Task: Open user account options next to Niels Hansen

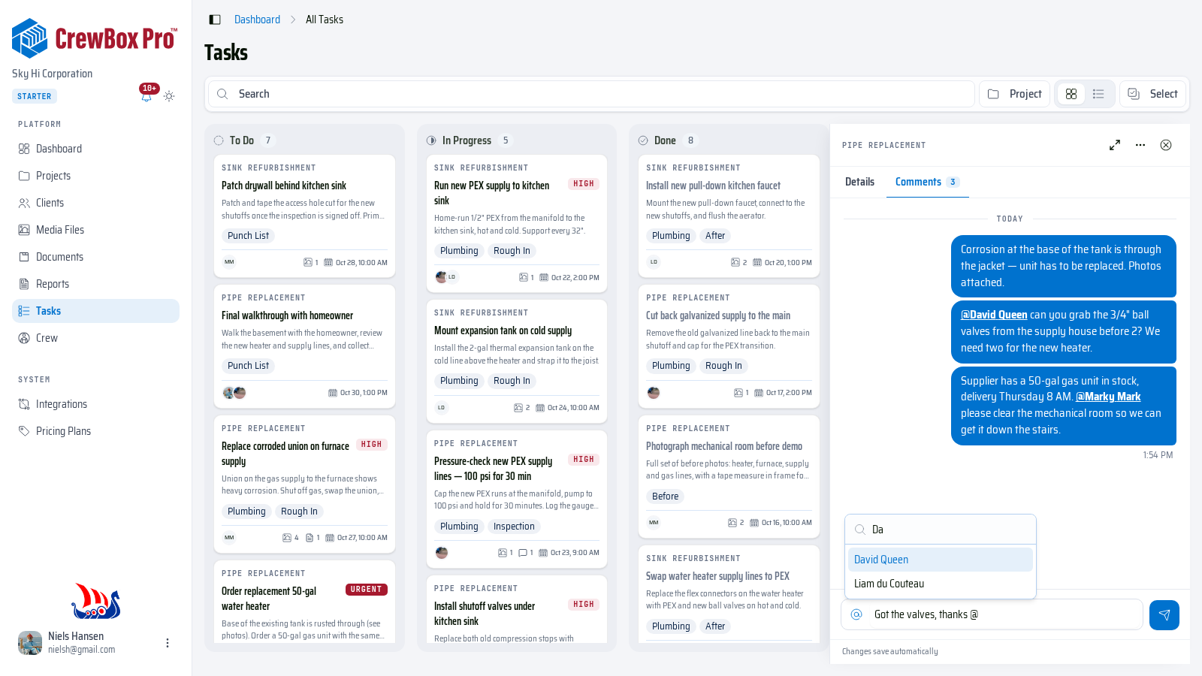Action: pyautogui.click(x=168, y=643)
